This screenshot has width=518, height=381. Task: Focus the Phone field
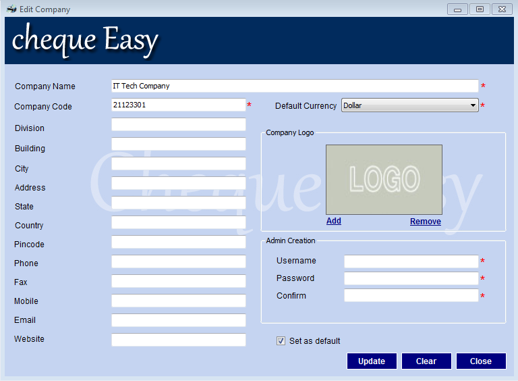(178, 261)
